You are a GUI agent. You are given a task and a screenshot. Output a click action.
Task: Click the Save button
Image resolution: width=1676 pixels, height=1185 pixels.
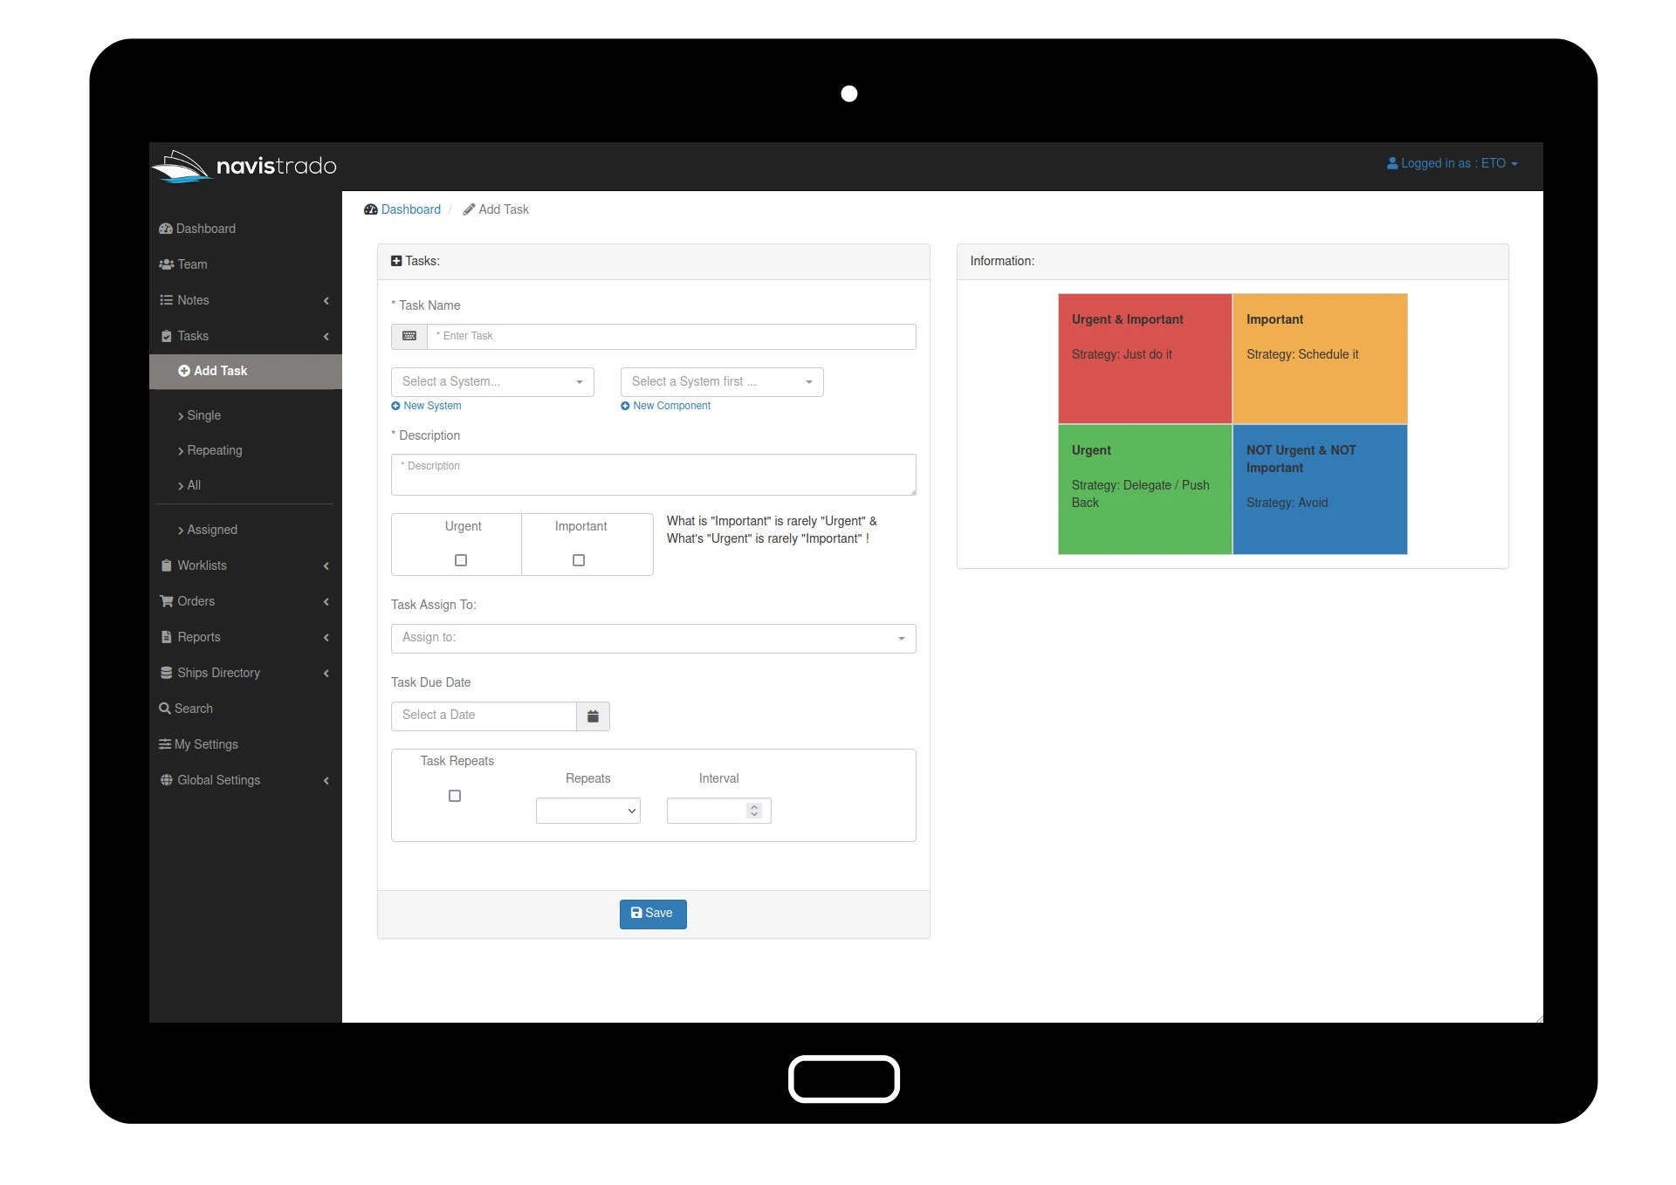(x=653, y=914)
